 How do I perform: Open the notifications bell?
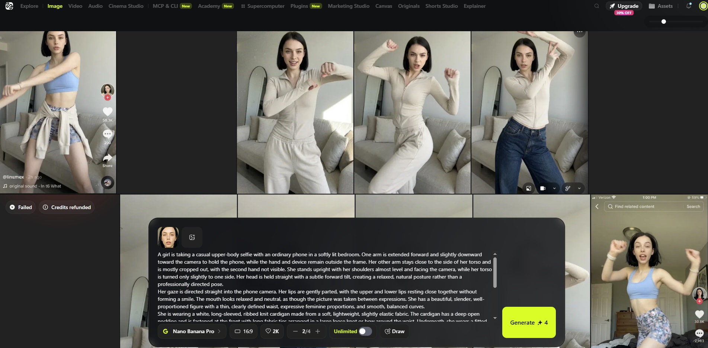click(689, 6)
